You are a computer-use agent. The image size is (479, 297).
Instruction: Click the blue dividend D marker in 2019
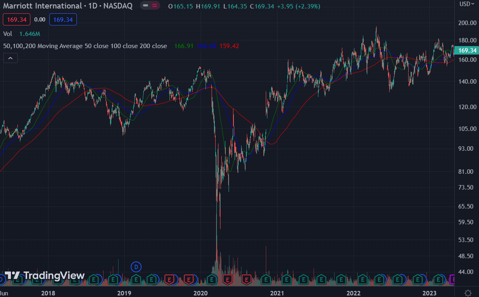click(x=136, y=267)
